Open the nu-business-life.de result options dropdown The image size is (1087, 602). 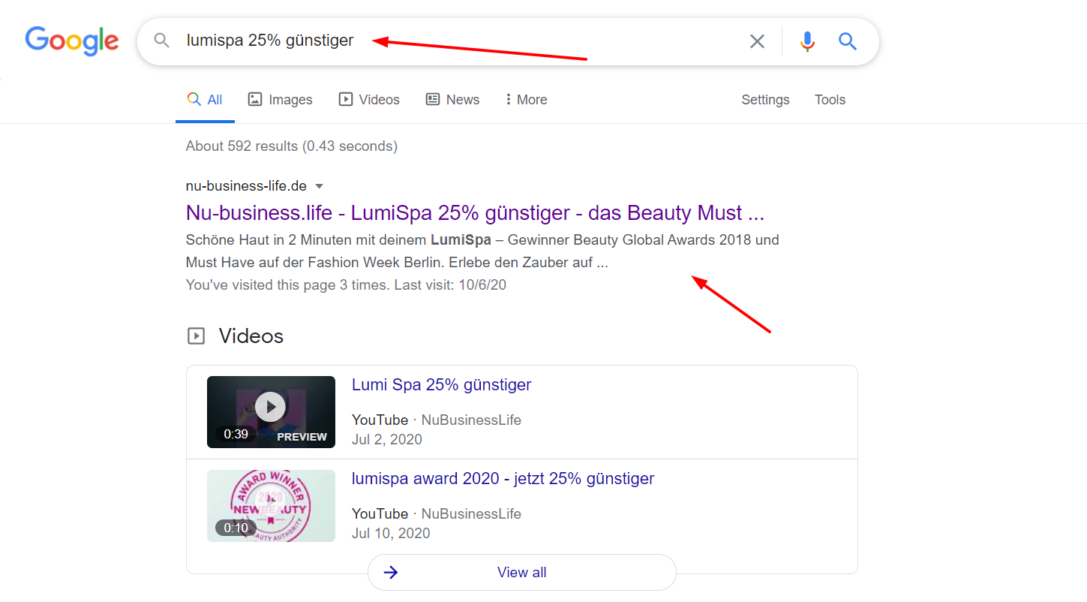coord(319,185)
